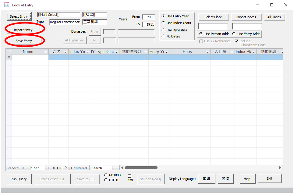Click new blank record navigation icon
Viewport: 294px width, 194px height.
(x=59, y=168)
